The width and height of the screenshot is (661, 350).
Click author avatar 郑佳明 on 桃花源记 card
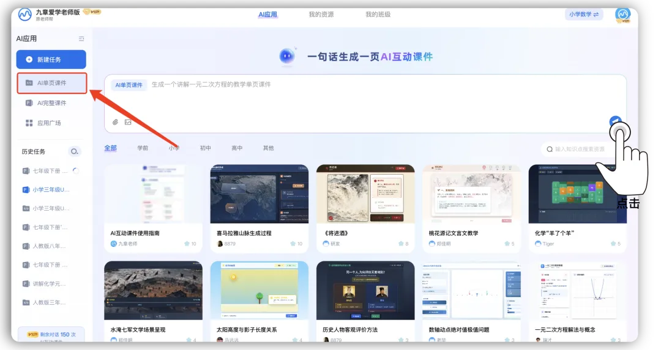(x=432, y=244)
